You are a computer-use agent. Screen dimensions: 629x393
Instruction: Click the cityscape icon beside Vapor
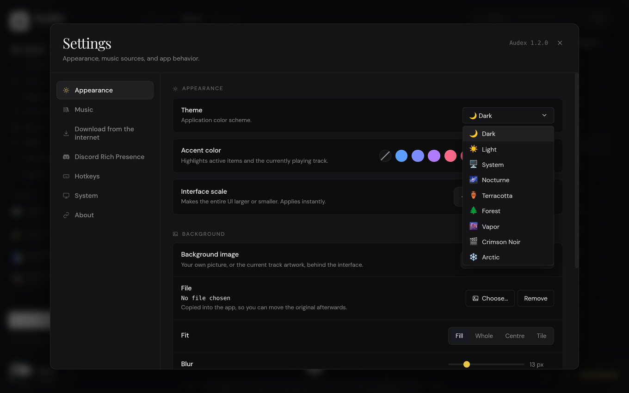474,226
